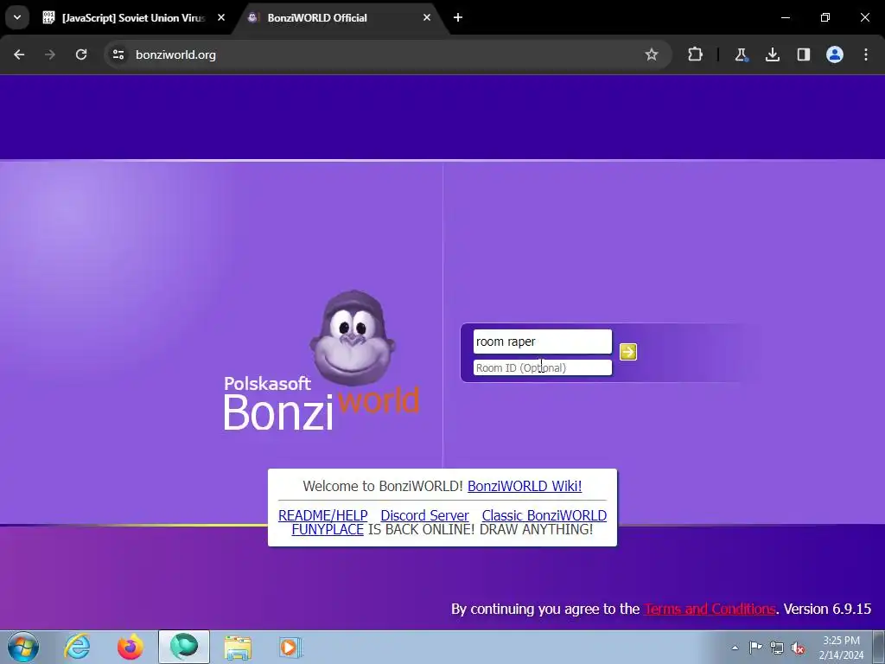Image resolution: width=885 pixels, height=664 pixels.
Task: Open the Extensions puzzle icon
Action: (696, 54)
